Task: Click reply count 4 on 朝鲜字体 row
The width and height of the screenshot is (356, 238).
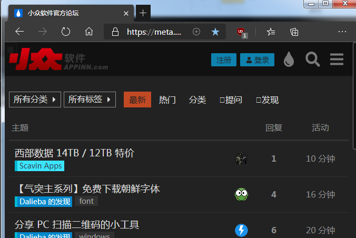Action: click(274, 194)
